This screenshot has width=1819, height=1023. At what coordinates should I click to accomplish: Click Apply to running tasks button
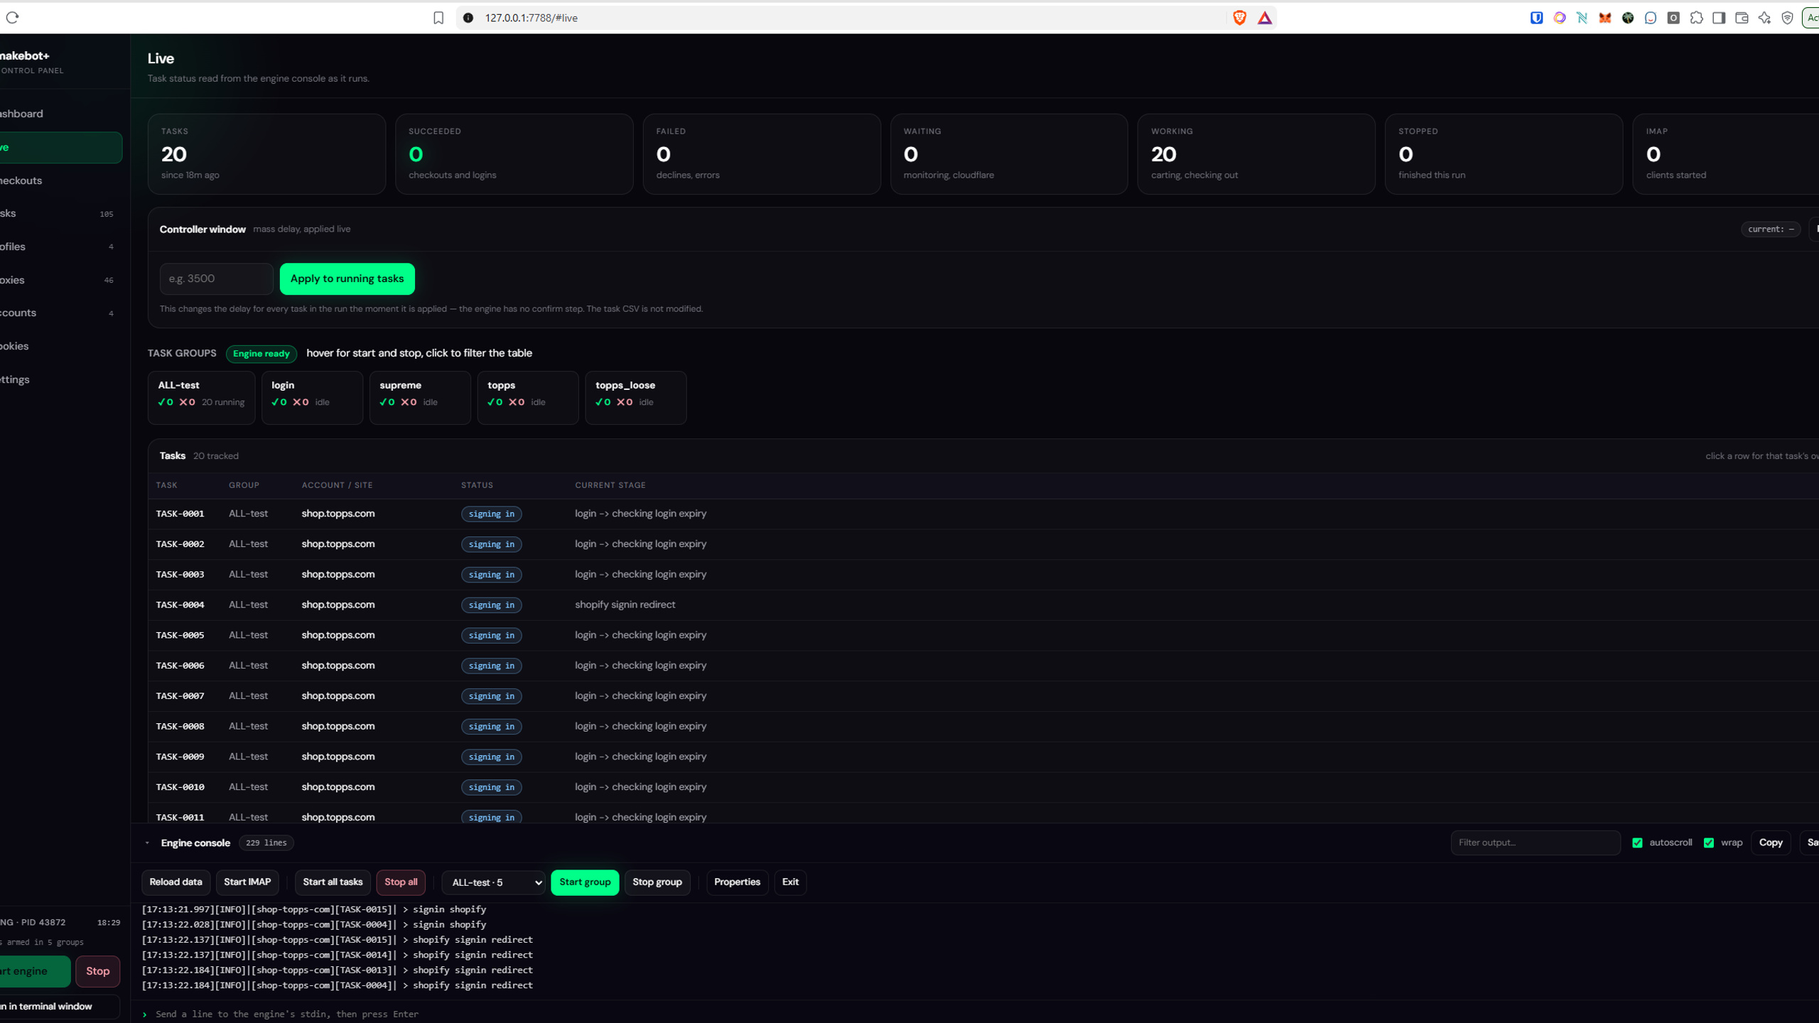[x=347, y=278]
